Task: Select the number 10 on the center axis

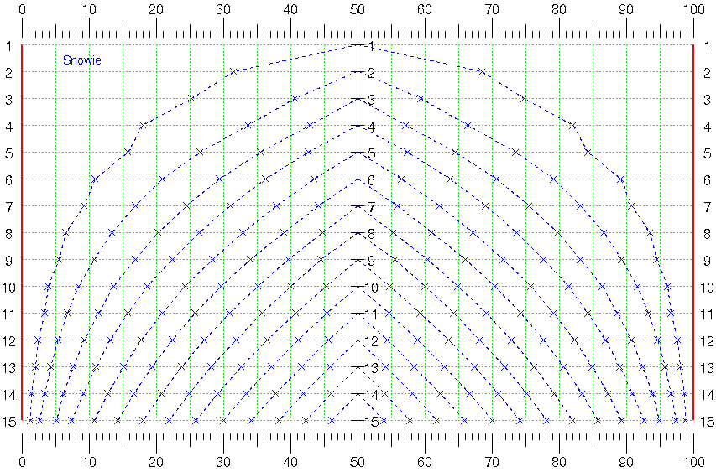Action: tap(372, 288)
